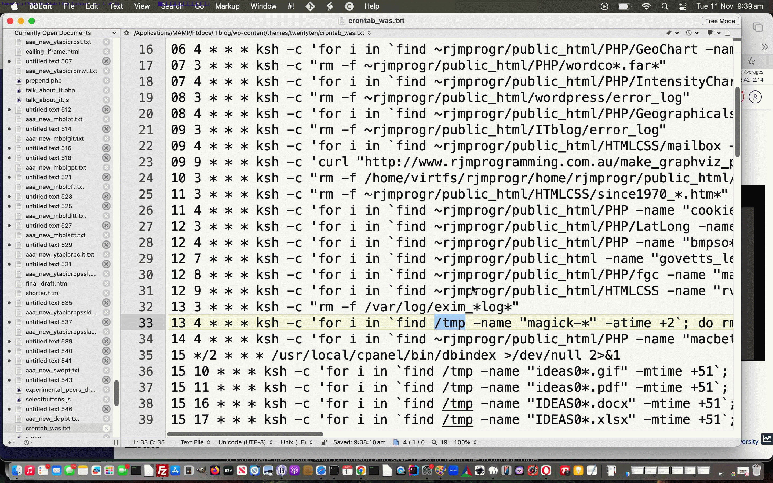Close the prepend.php document

(106, 80)
